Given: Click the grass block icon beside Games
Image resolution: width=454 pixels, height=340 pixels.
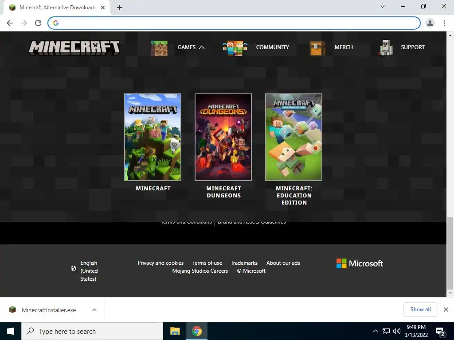Looking at the screenshot, I should click(159, 48).
